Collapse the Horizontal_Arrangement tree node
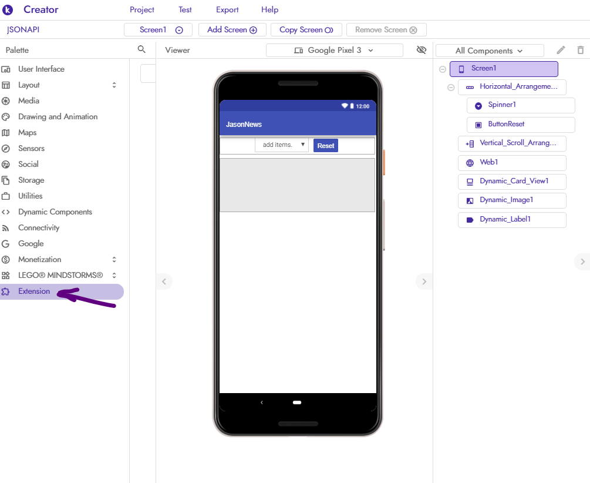 (451, 88)
